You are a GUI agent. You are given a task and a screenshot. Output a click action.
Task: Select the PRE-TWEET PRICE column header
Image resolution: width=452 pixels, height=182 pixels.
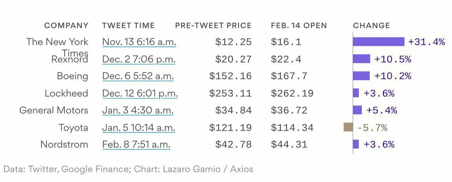point(213,26)
